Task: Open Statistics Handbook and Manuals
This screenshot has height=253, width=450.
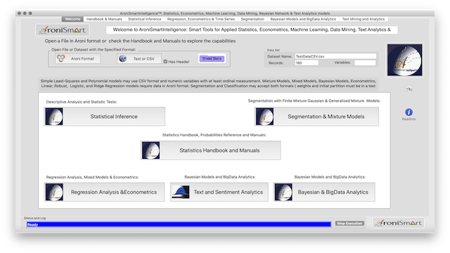Action: 211,150
